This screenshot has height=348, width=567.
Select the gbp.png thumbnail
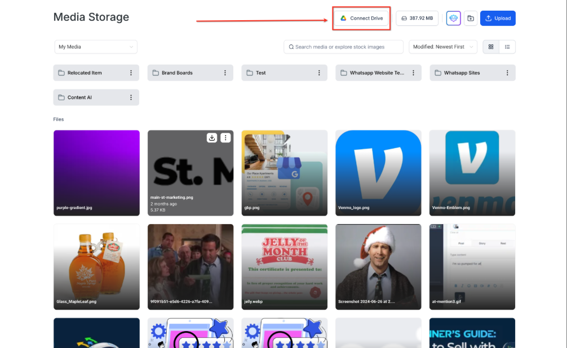(x=285, y=173)
